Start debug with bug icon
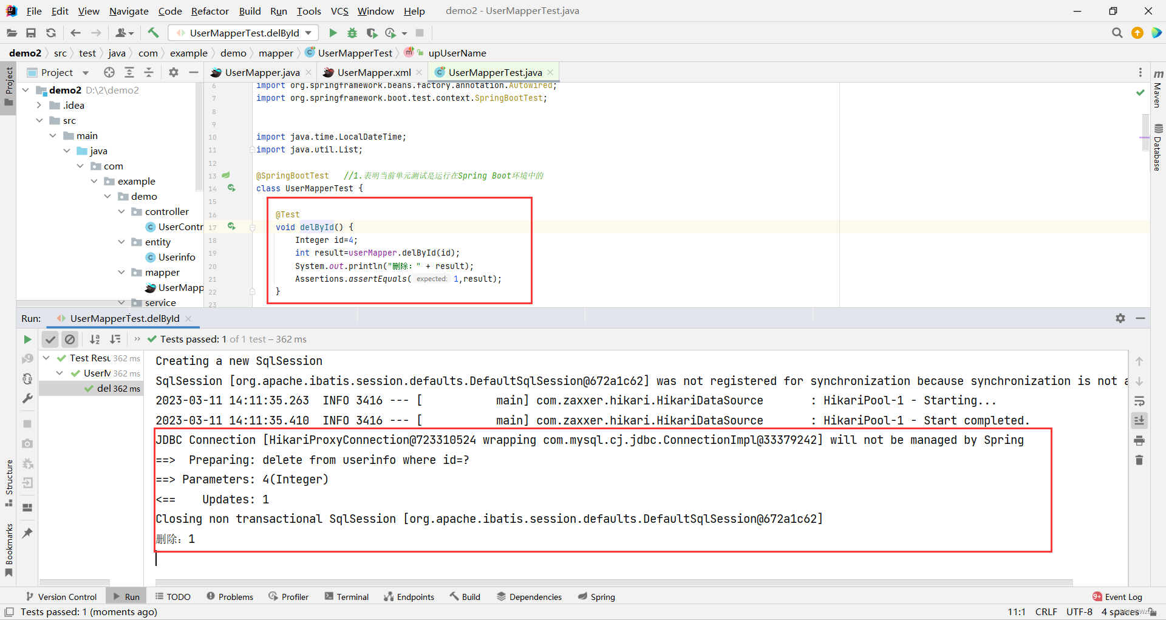Viewport: 1166px width, 620px height. coord(352,33)
